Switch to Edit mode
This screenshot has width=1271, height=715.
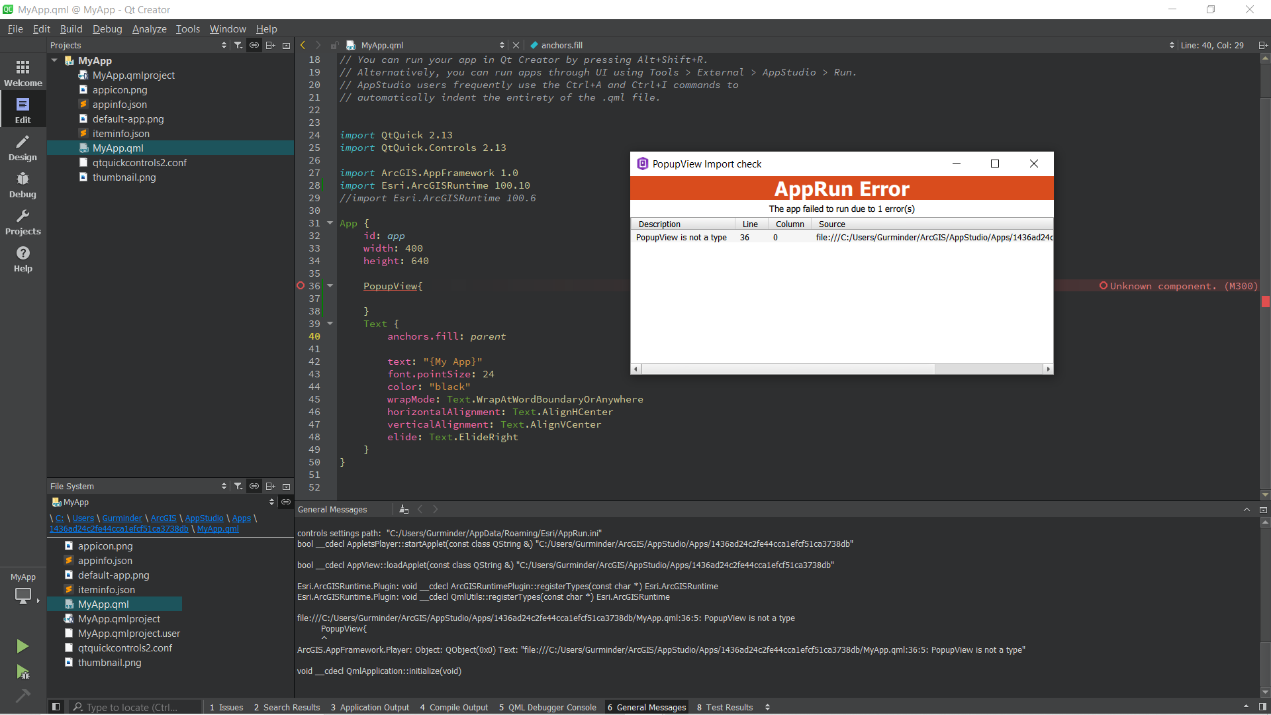click(23, 110)
